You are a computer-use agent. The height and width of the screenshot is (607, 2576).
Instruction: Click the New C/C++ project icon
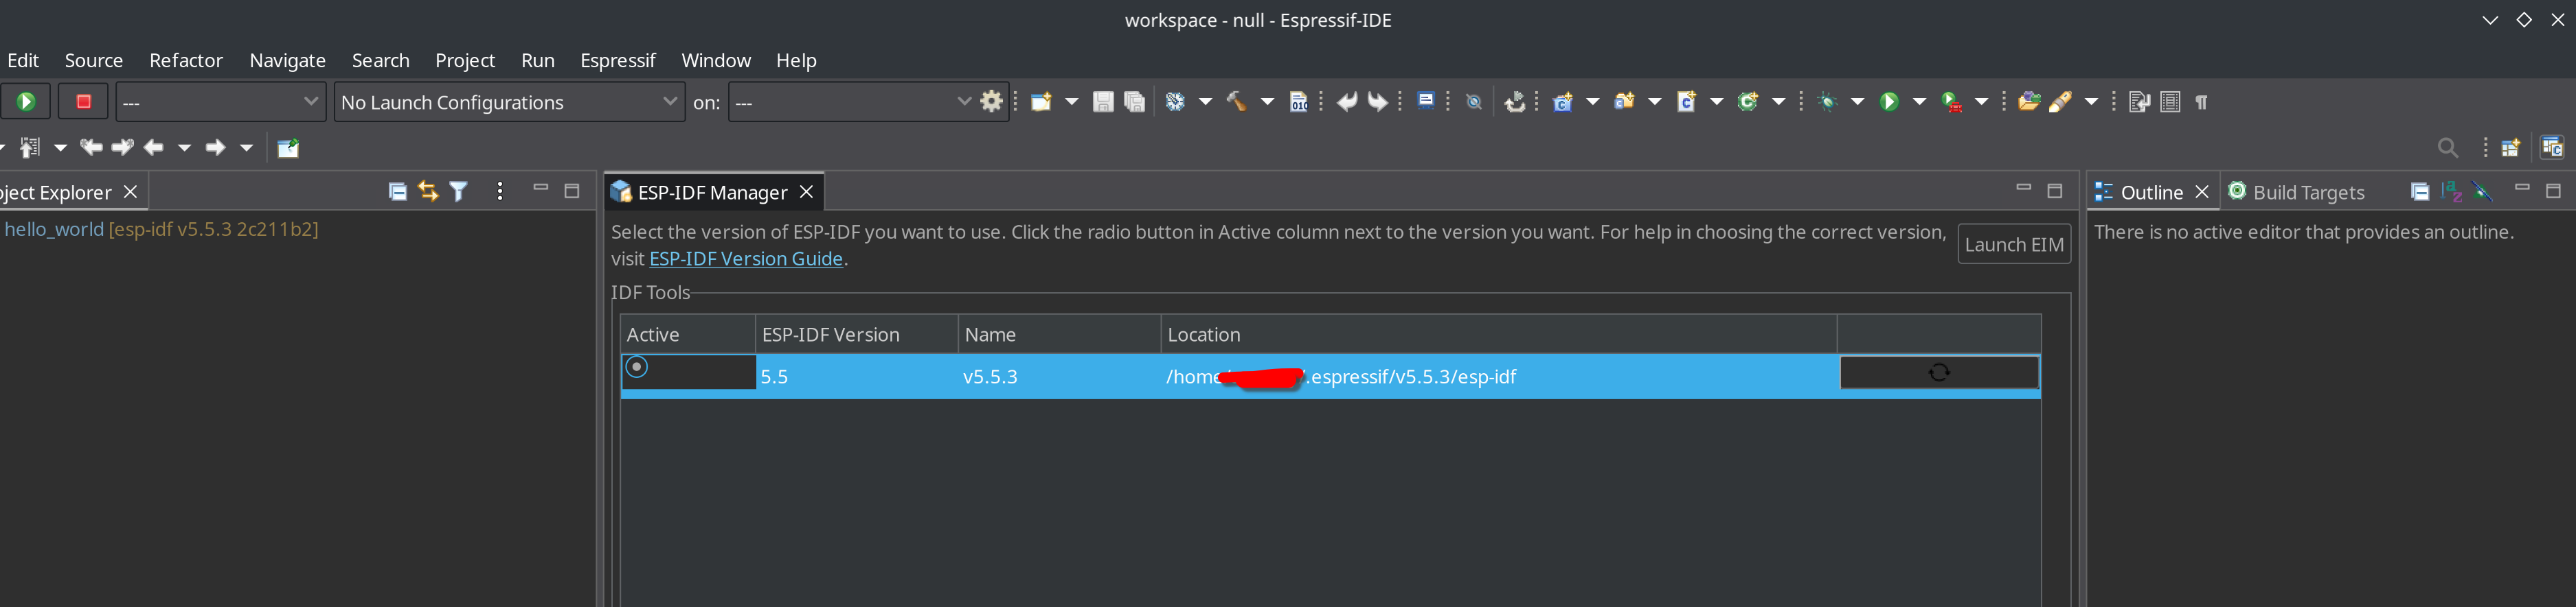tap(1563, 102)
